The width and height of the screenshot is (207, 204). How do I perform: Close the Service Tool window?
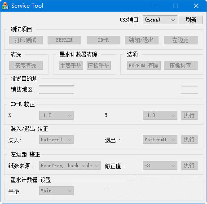coord(196,6)
